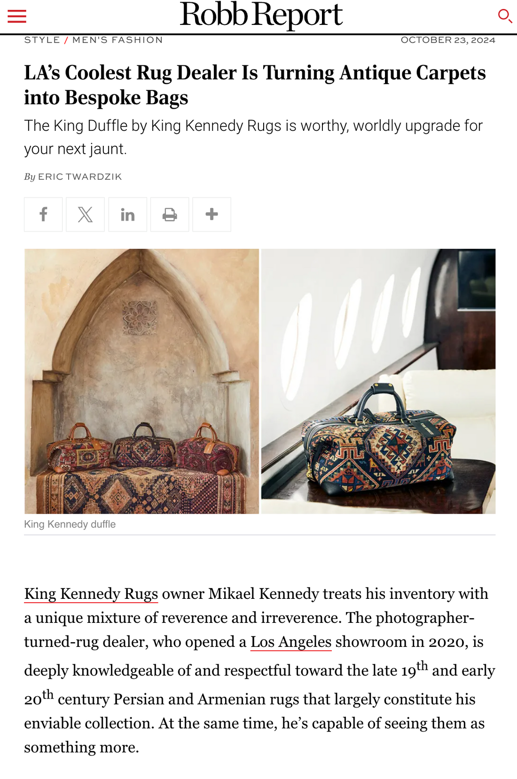
Task: Share article on LinkedIn
Action: [x=127, y=215]
